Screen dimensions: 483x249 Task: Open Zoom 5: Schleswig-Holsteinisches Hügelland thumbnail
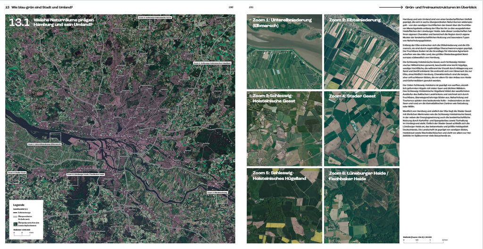click(x=284, y=205)
